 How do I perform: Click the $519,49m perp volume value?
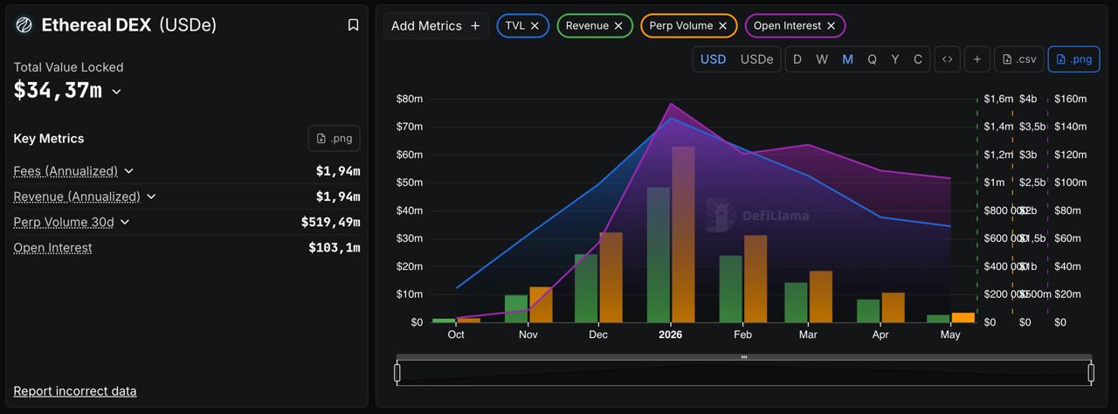(330, 222)
